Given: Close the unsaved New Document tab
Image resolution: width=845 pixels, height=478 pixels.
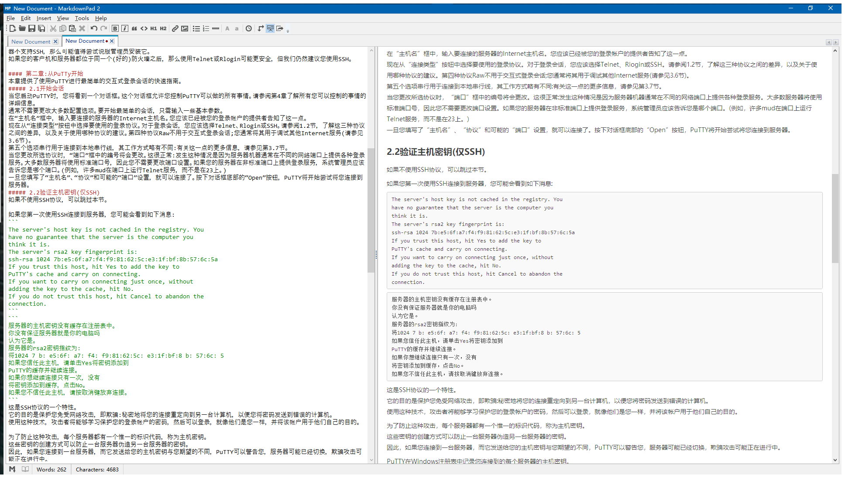Looking at the screenshot, I should pyautogui.click(x=112, y=41).
